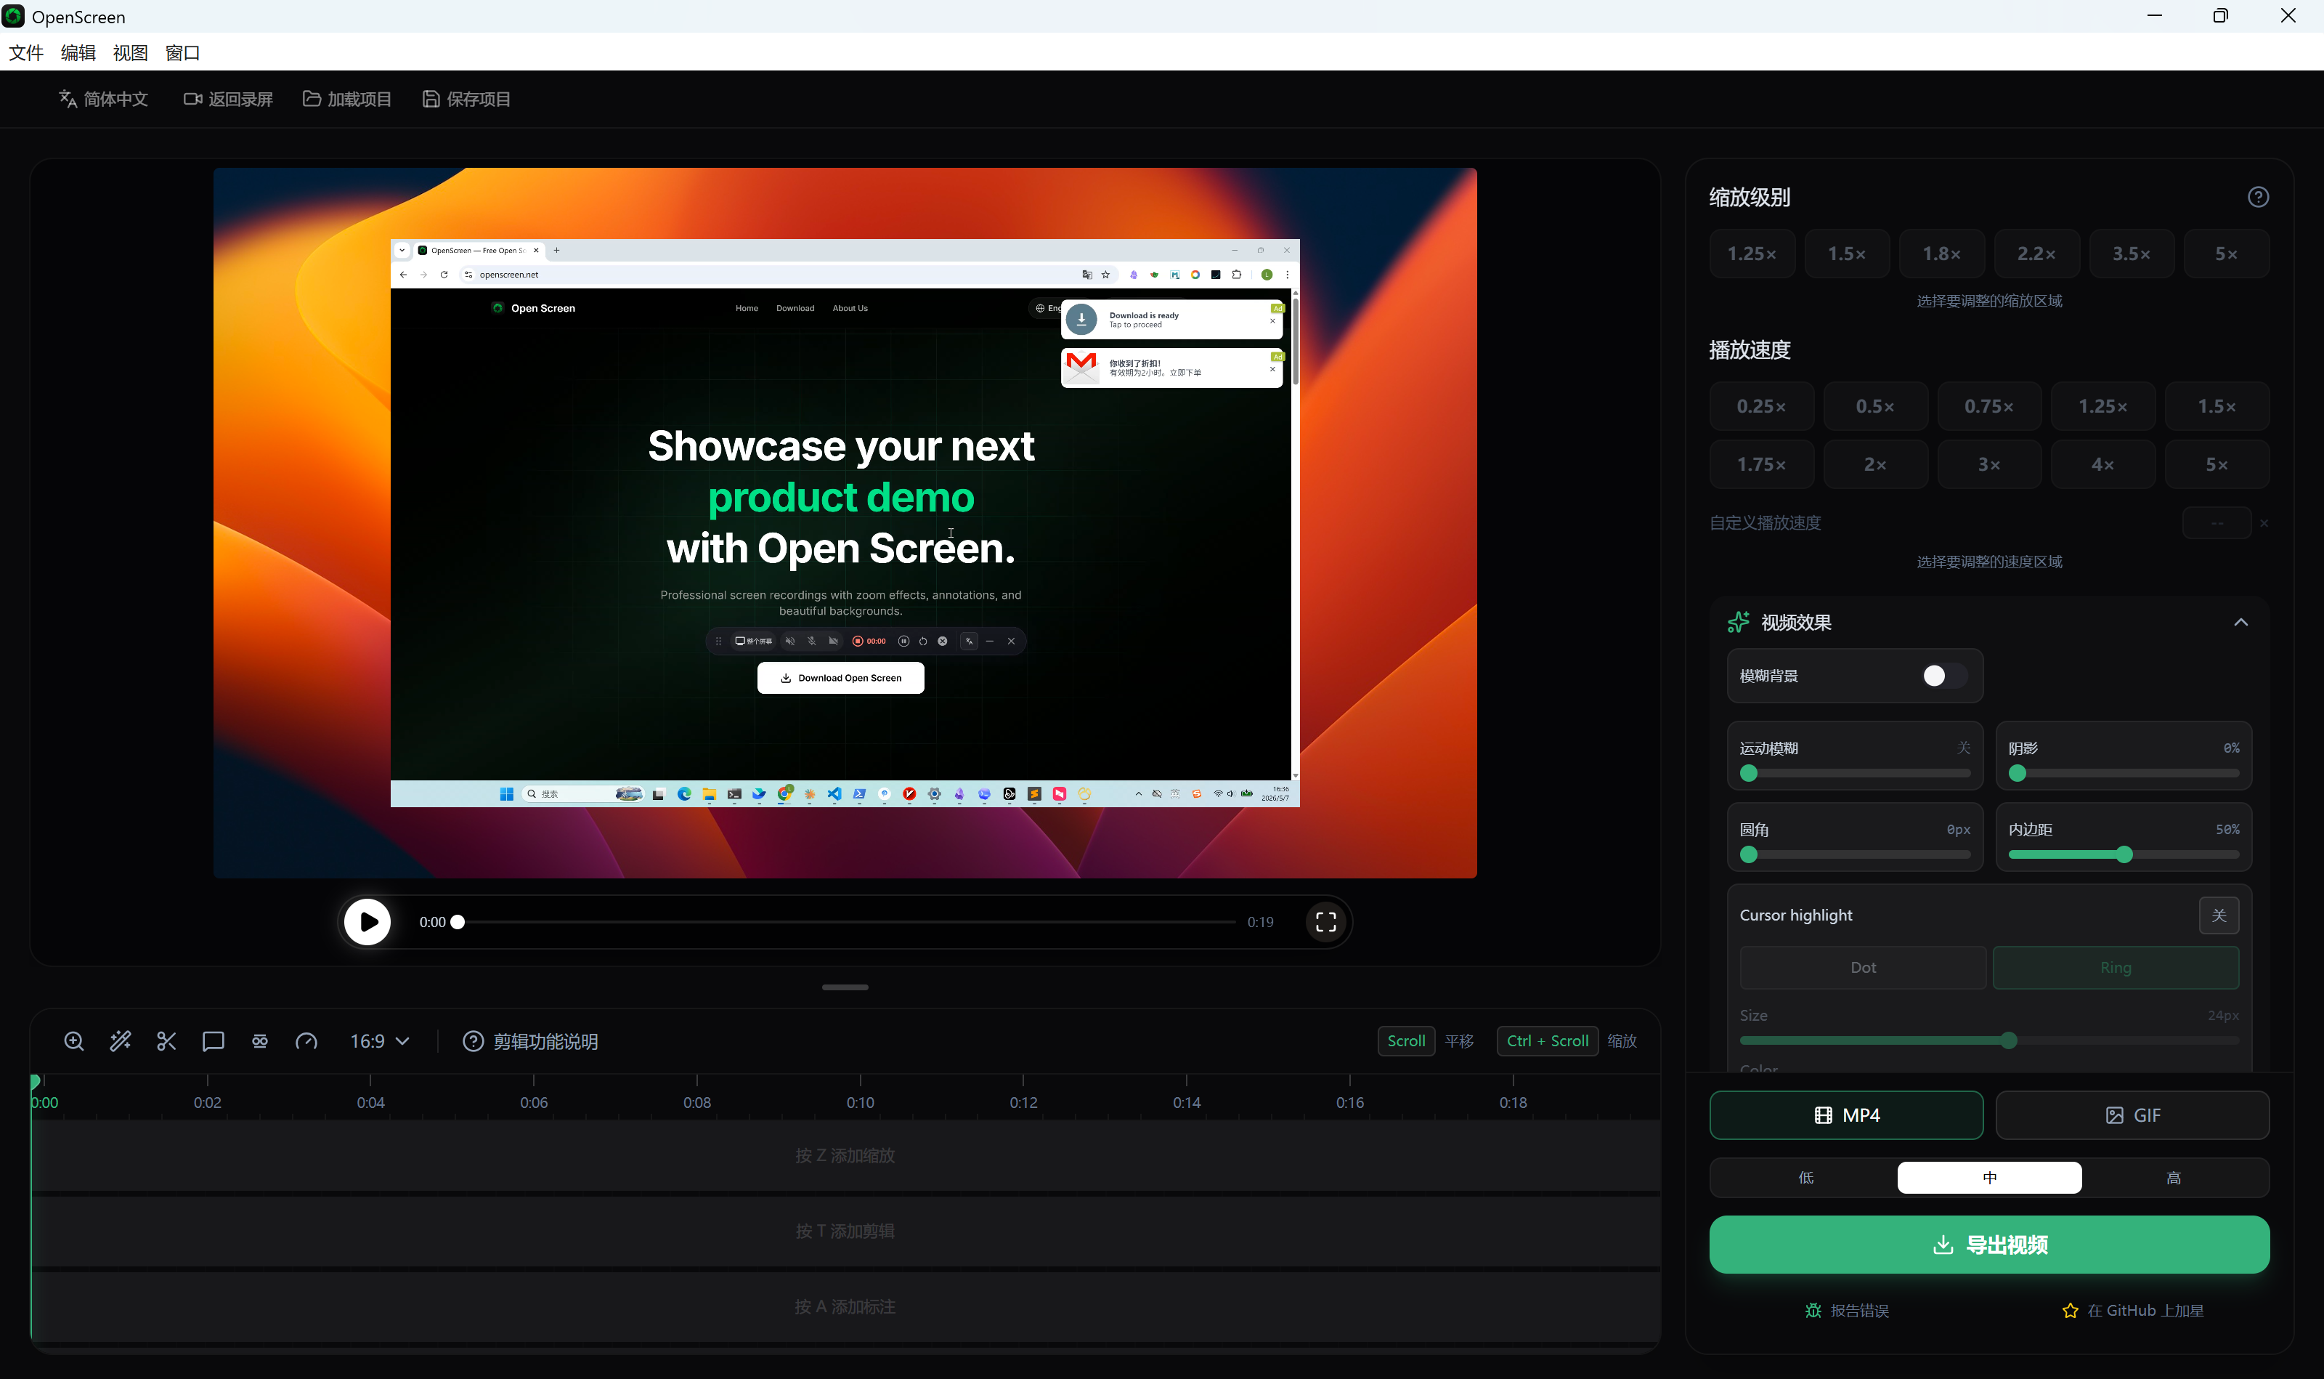This screenshot has height=1379, width=2324.
Task: Click the green playhead marker at 0:00
Action: point(36,1080)
